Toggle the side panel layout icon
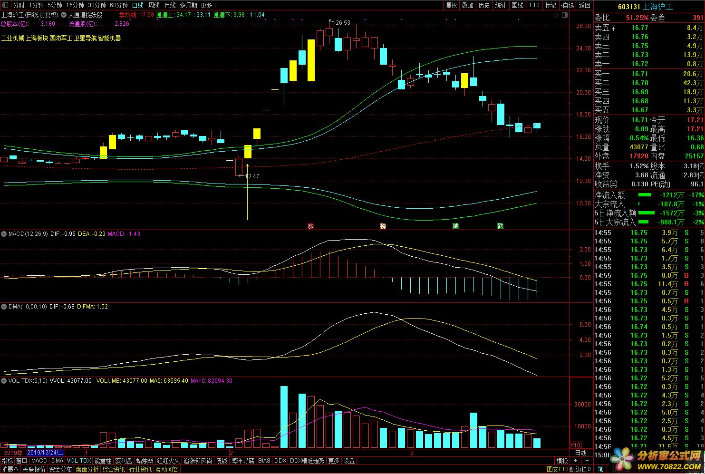The image size is (705, 474). [x=565, y=15]
